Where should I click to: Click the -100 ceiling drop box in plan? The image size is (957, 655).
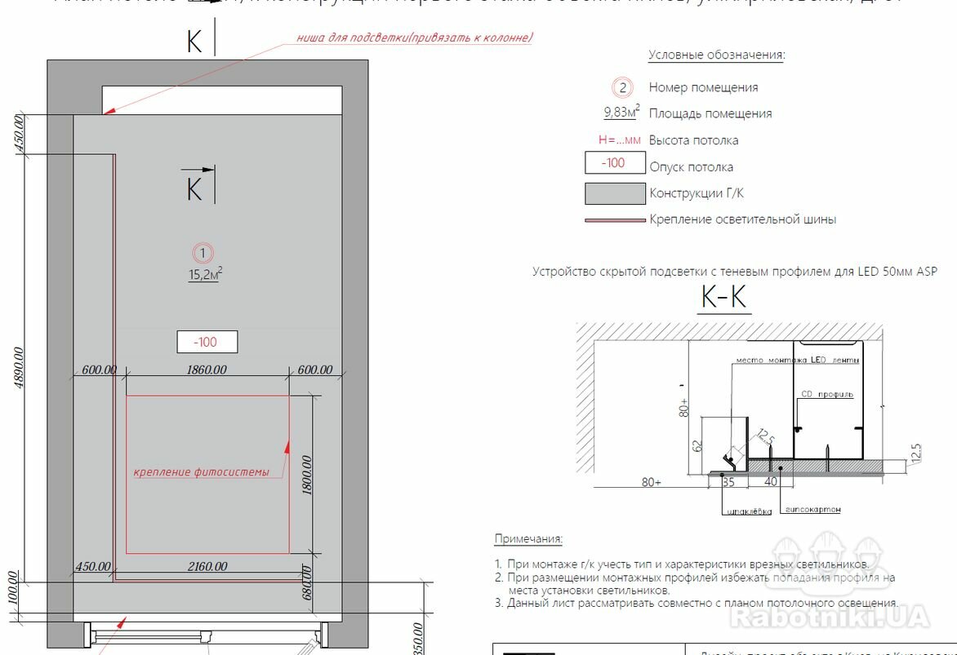(207, 342)
